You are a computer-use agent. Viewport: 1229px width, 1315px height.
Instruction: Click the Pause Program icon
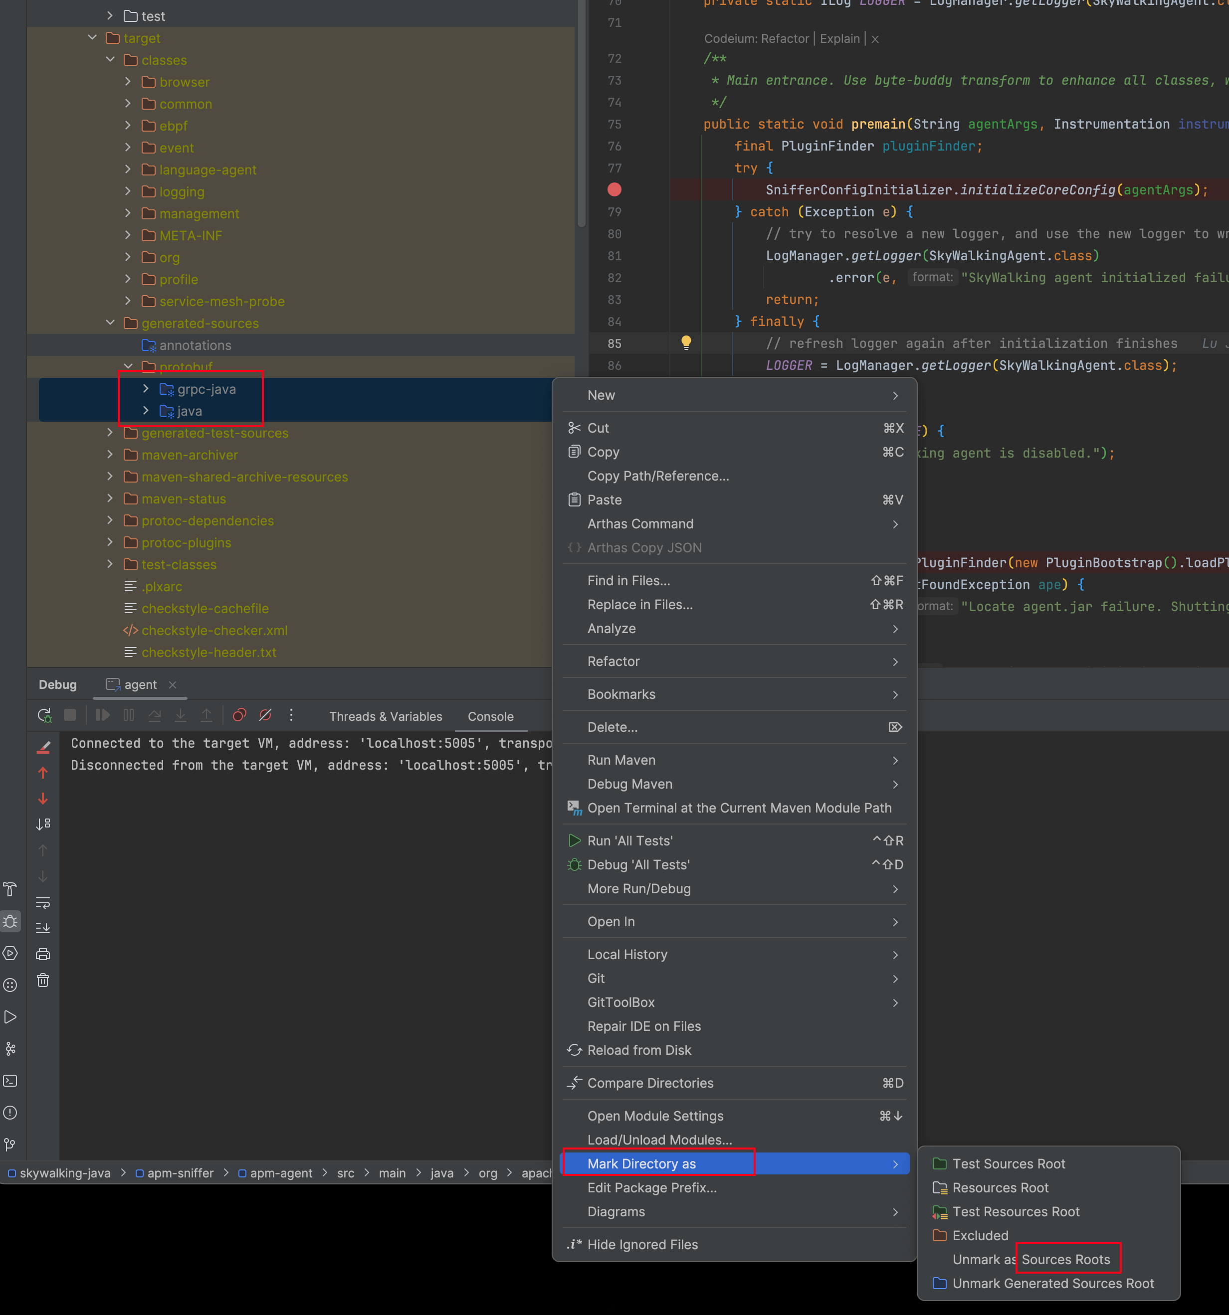[x=128, y=715]
